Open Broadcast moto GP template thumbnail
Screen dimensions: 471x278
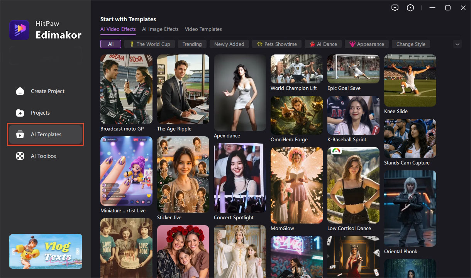(x=126, y=89)
